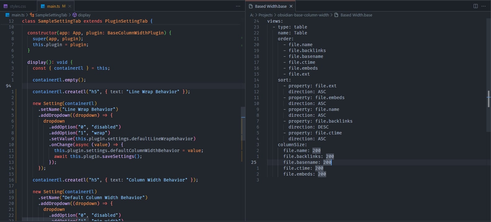491x222 pixels.
Task: Click current line number 25 in right gutter
Action: [x=254, y=162]
